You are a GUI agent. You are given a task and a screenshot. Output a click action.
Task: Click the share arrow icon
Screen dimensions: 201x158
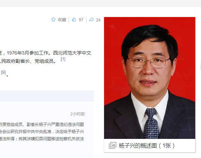pyautogui.click(x=91, y=19)
